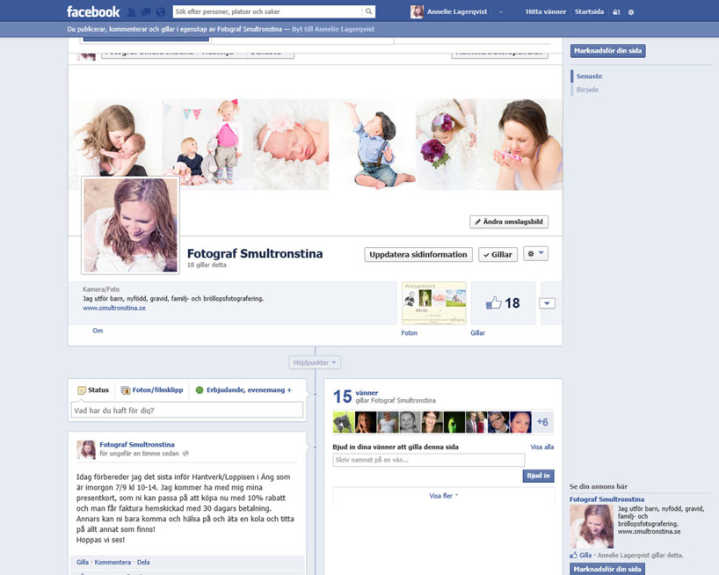This screenshot has height=575, width=719.
Task: Click the ad's portrait thumbnail
Action: point(592,527)
